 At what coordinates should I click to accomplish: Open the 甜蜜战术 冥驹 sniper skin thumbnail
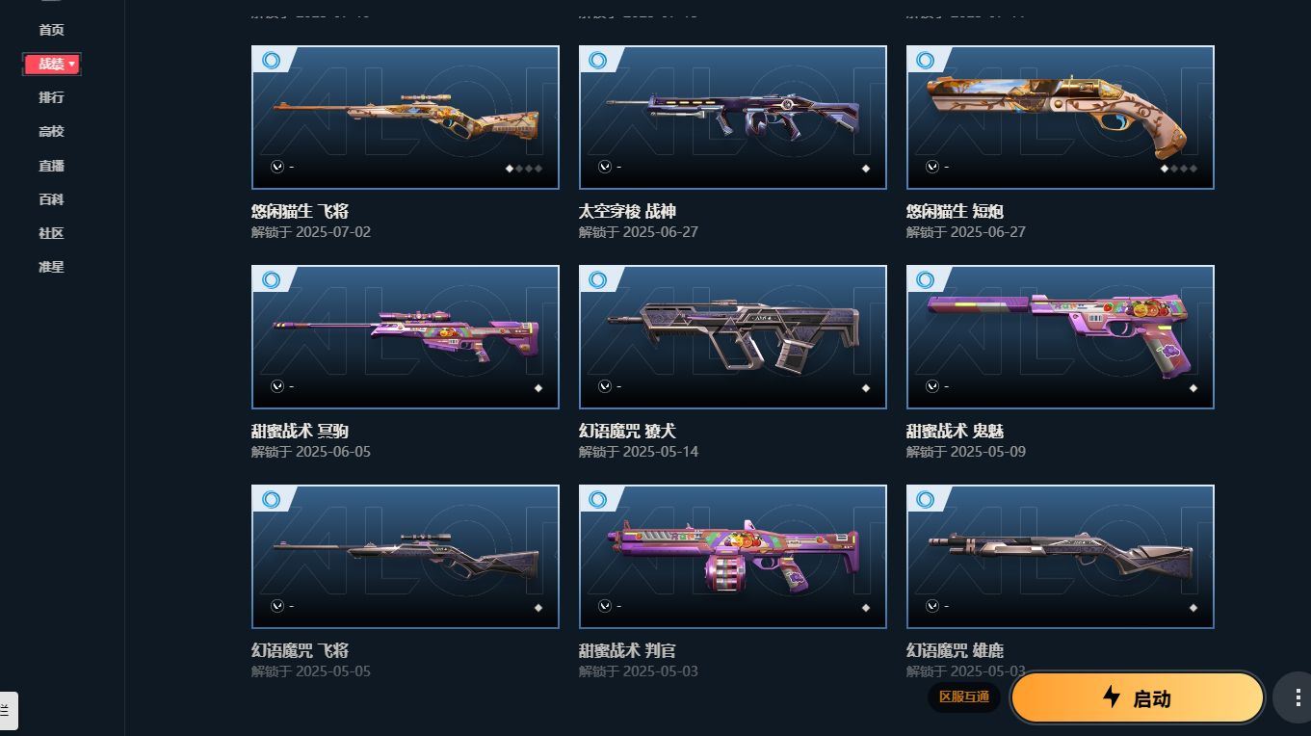coord(405,336)
